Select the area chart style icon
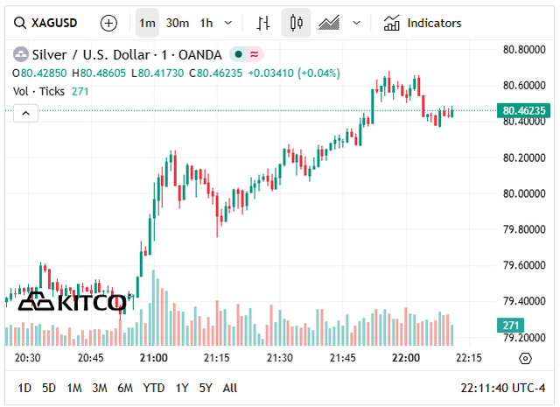 coord(329,23)
